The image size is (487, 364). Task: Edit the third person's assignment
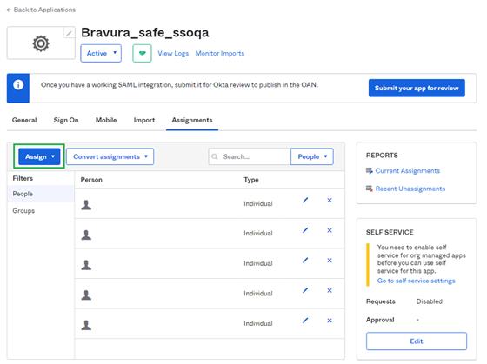[x=305, y=261]
